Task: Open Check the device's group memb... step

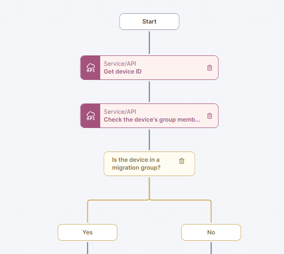Action: click(x=152, y=120)
